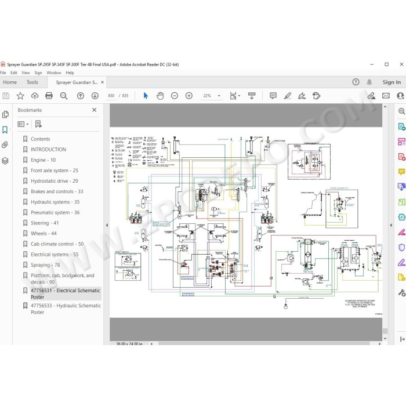Click the Zoom Out minus icon
The width and height of the screenshot is (406, 406).
(175, 96)
